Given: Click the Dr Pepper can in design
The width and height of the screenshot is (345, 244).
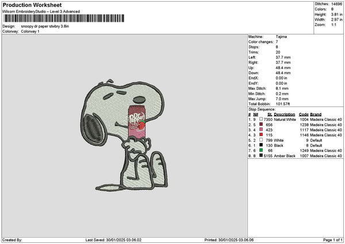Looking at the screenshot, I should click(137, 122).
